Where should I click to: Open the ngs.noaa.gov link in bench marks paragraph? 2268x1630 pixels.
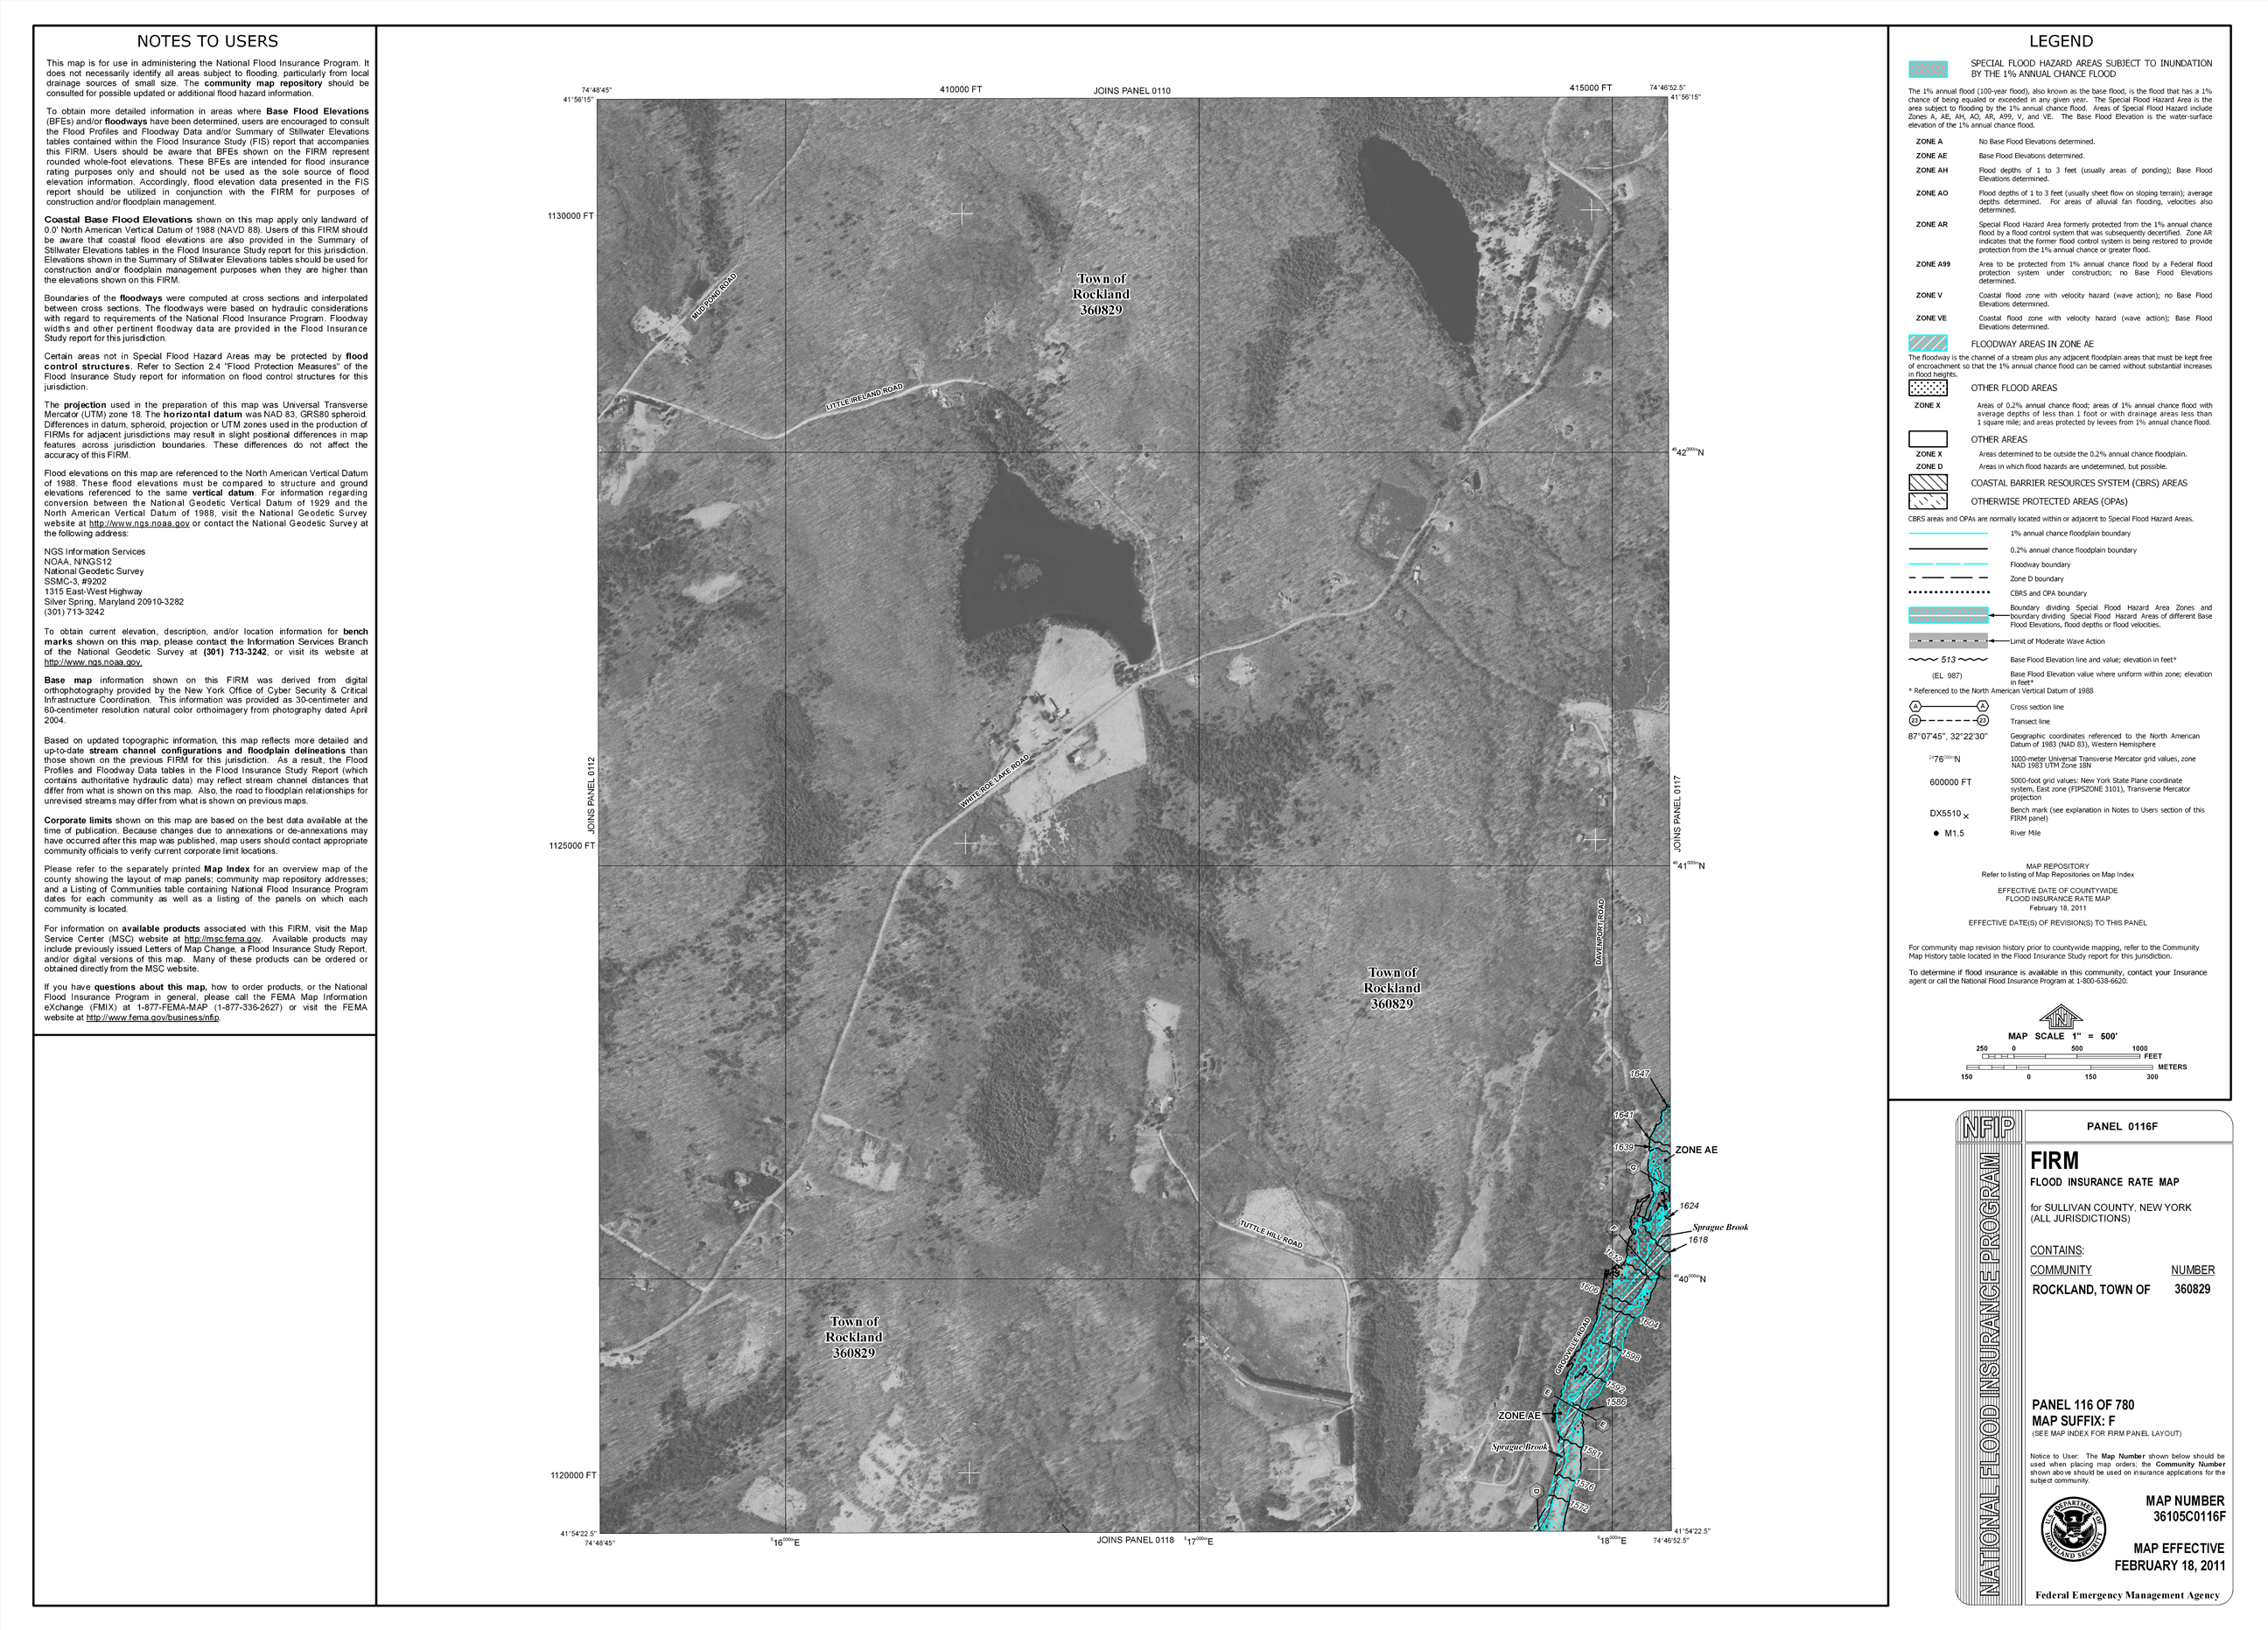(x=93, y=662)
